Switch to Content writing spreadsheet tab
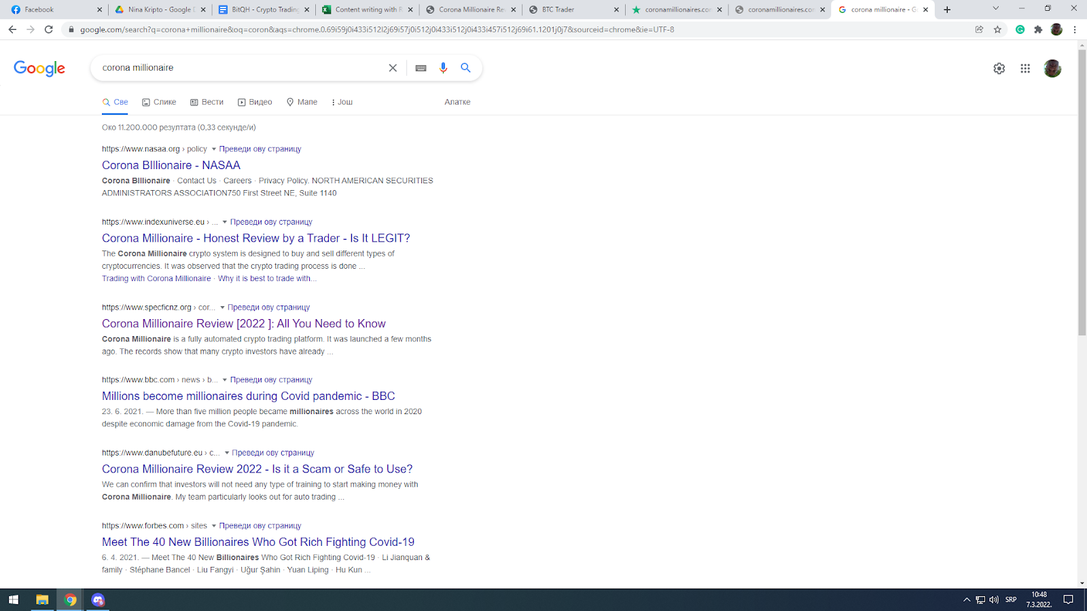The image size is (1087, 611). pyautogui.click(x=366, y=10)
